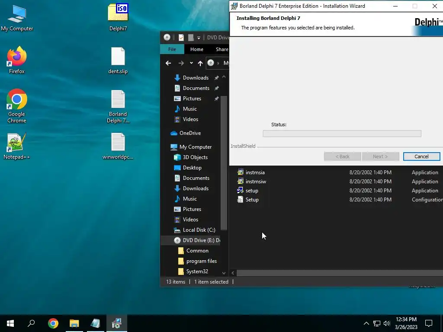Select pinned Downloads in Quick access
The height and width of the screenshot is (332, 443).
click(195, 78)
